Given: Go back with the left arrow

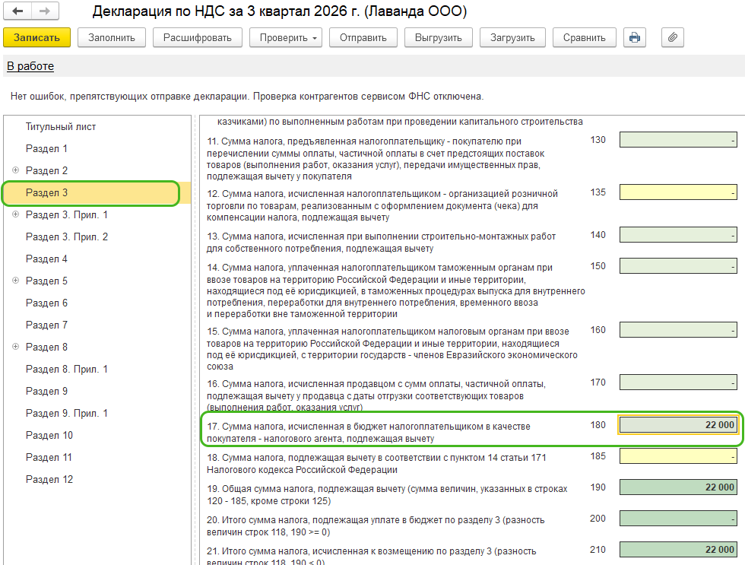Looking at the screenshot, I should 17,11.
